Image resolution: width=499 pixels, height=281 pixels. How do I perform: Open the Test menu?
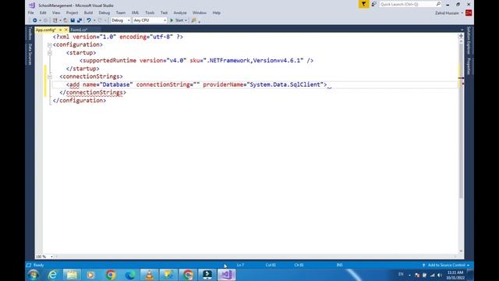coord(164,12)
